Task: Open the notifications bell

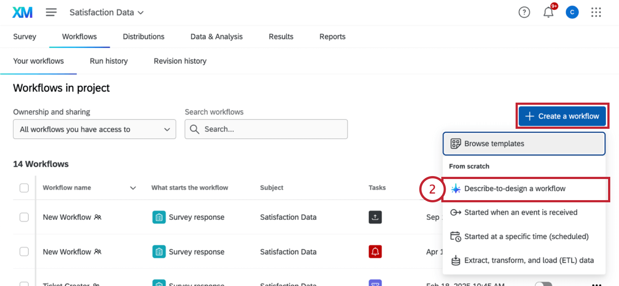Action: click(548, 12)
